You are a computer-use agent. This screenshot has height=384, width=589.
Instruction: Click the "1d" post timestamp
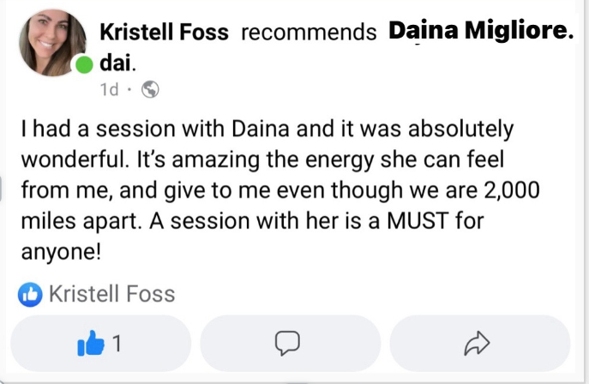pyautogui.click(x=110, y=89)
